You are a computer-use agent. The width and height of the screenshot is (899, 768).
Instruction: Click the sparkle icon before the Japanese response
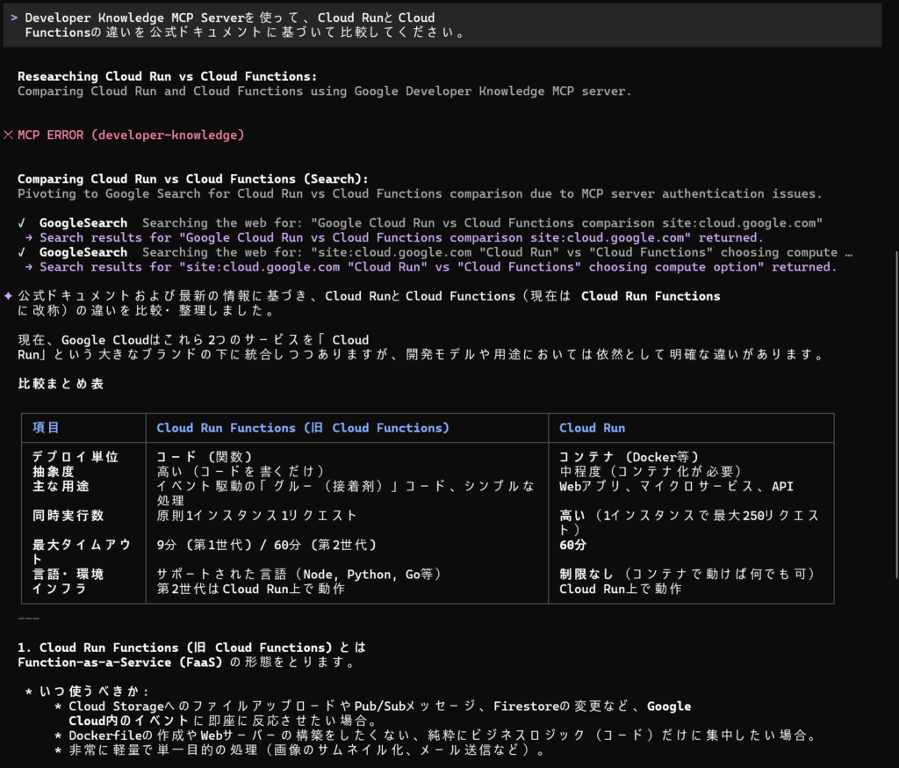coord(8,296)
